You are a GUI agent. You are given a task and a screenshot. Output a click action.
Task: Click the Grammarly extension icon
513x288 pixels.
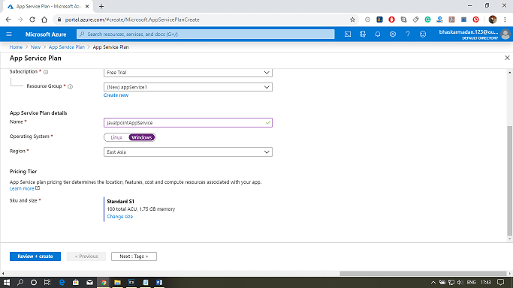click(x=427, y=19)
